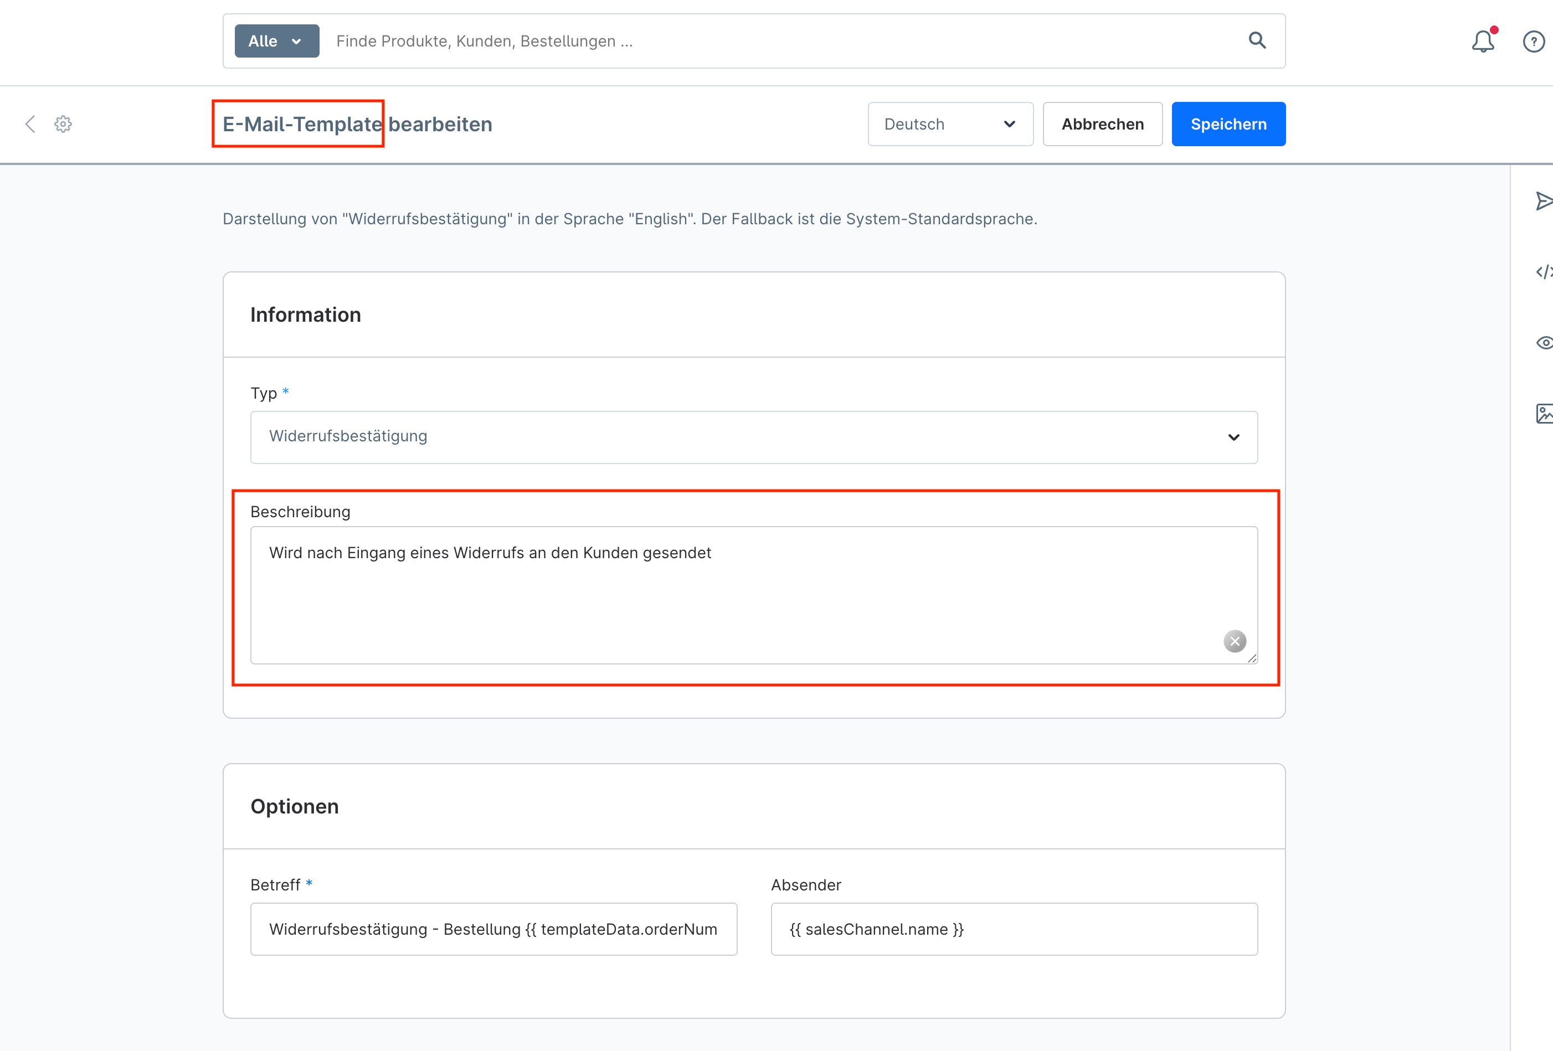
Task: Open settings gear icon near back arrow
Action: tap(63, 124)
